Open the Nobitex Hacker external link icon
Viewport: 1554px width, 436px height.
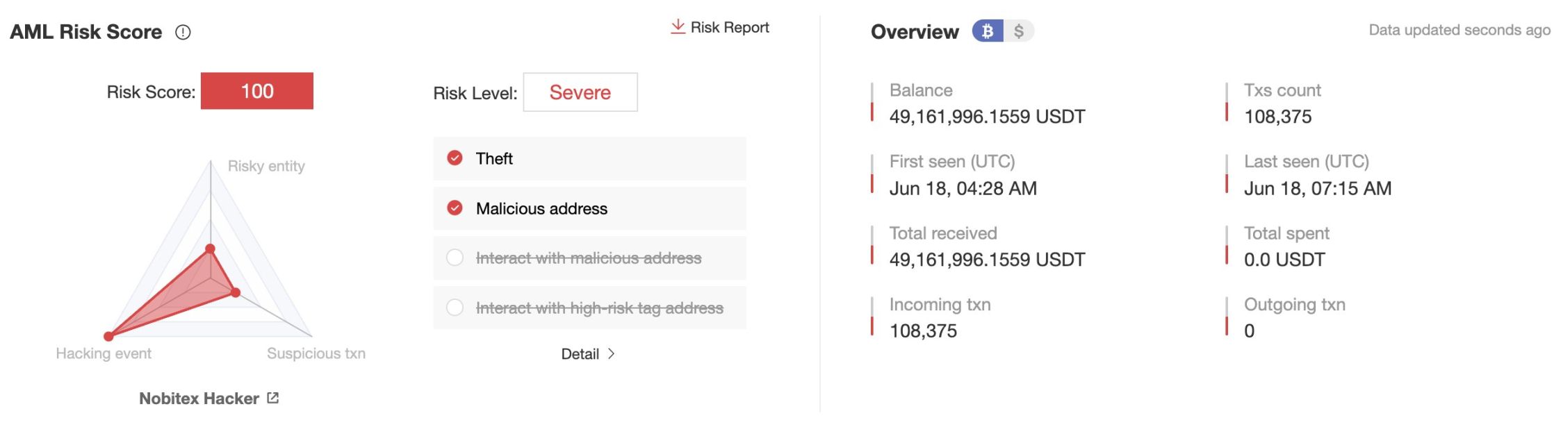click(273, 398)
